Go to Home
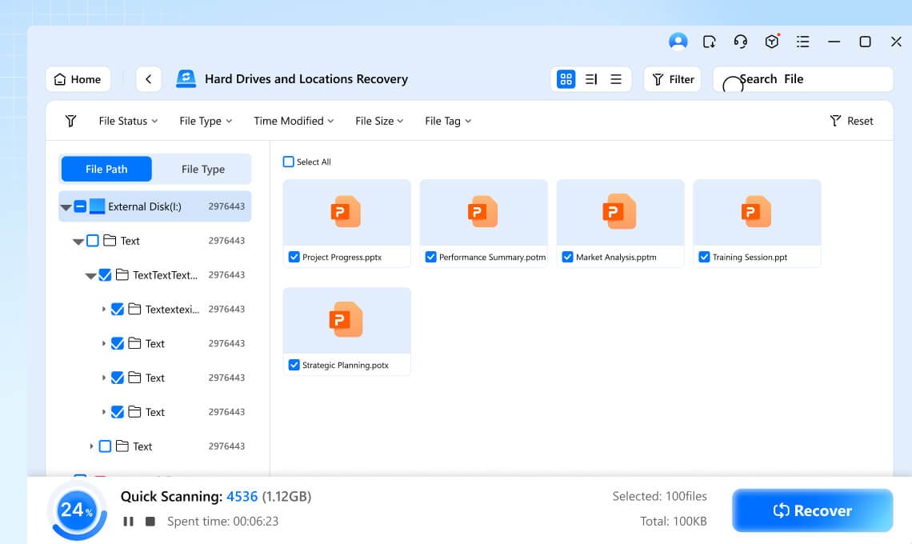Image resolution: width=912 pixels, height=544 pixels. tap(78, 79)
